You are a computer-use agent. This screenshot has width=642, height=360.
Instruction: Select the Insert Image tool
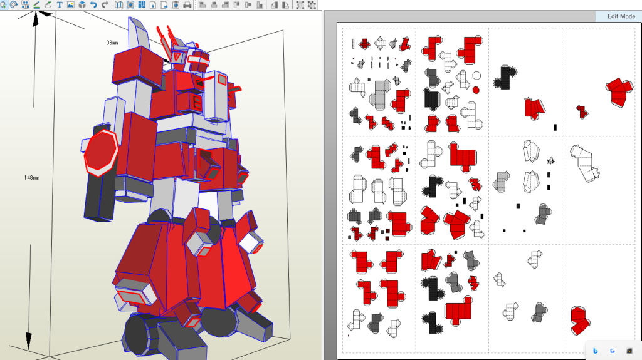point(71,4)
